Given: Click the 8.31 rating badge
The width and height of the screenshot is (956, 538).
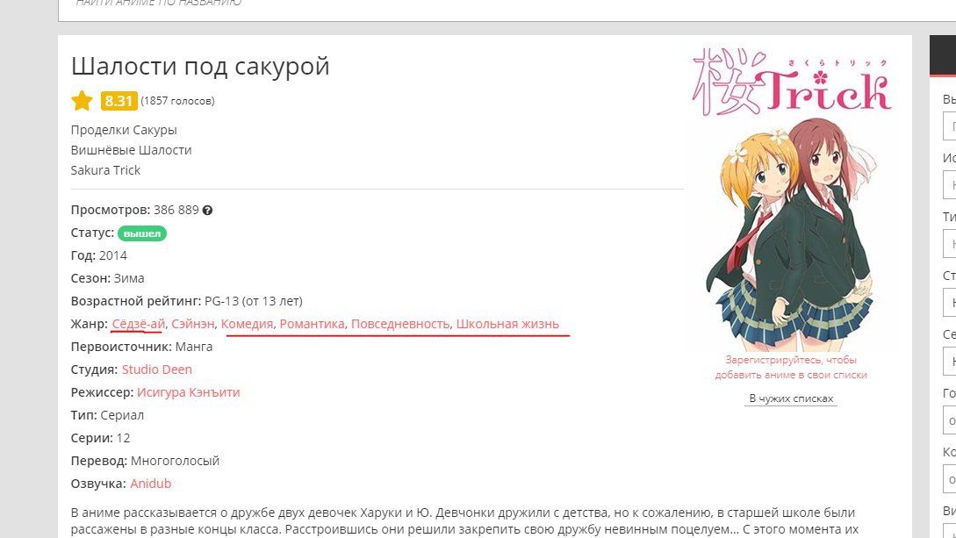Looking at the screenshot, I should (119, 101).
